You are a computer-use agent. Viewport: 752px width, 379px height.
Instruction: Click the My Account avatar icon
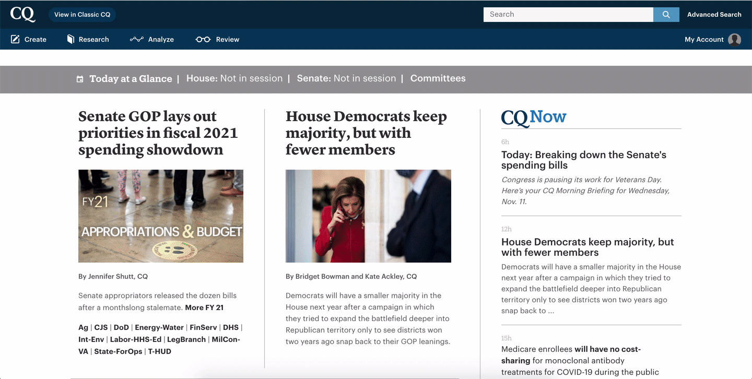(x=734, y=40)
